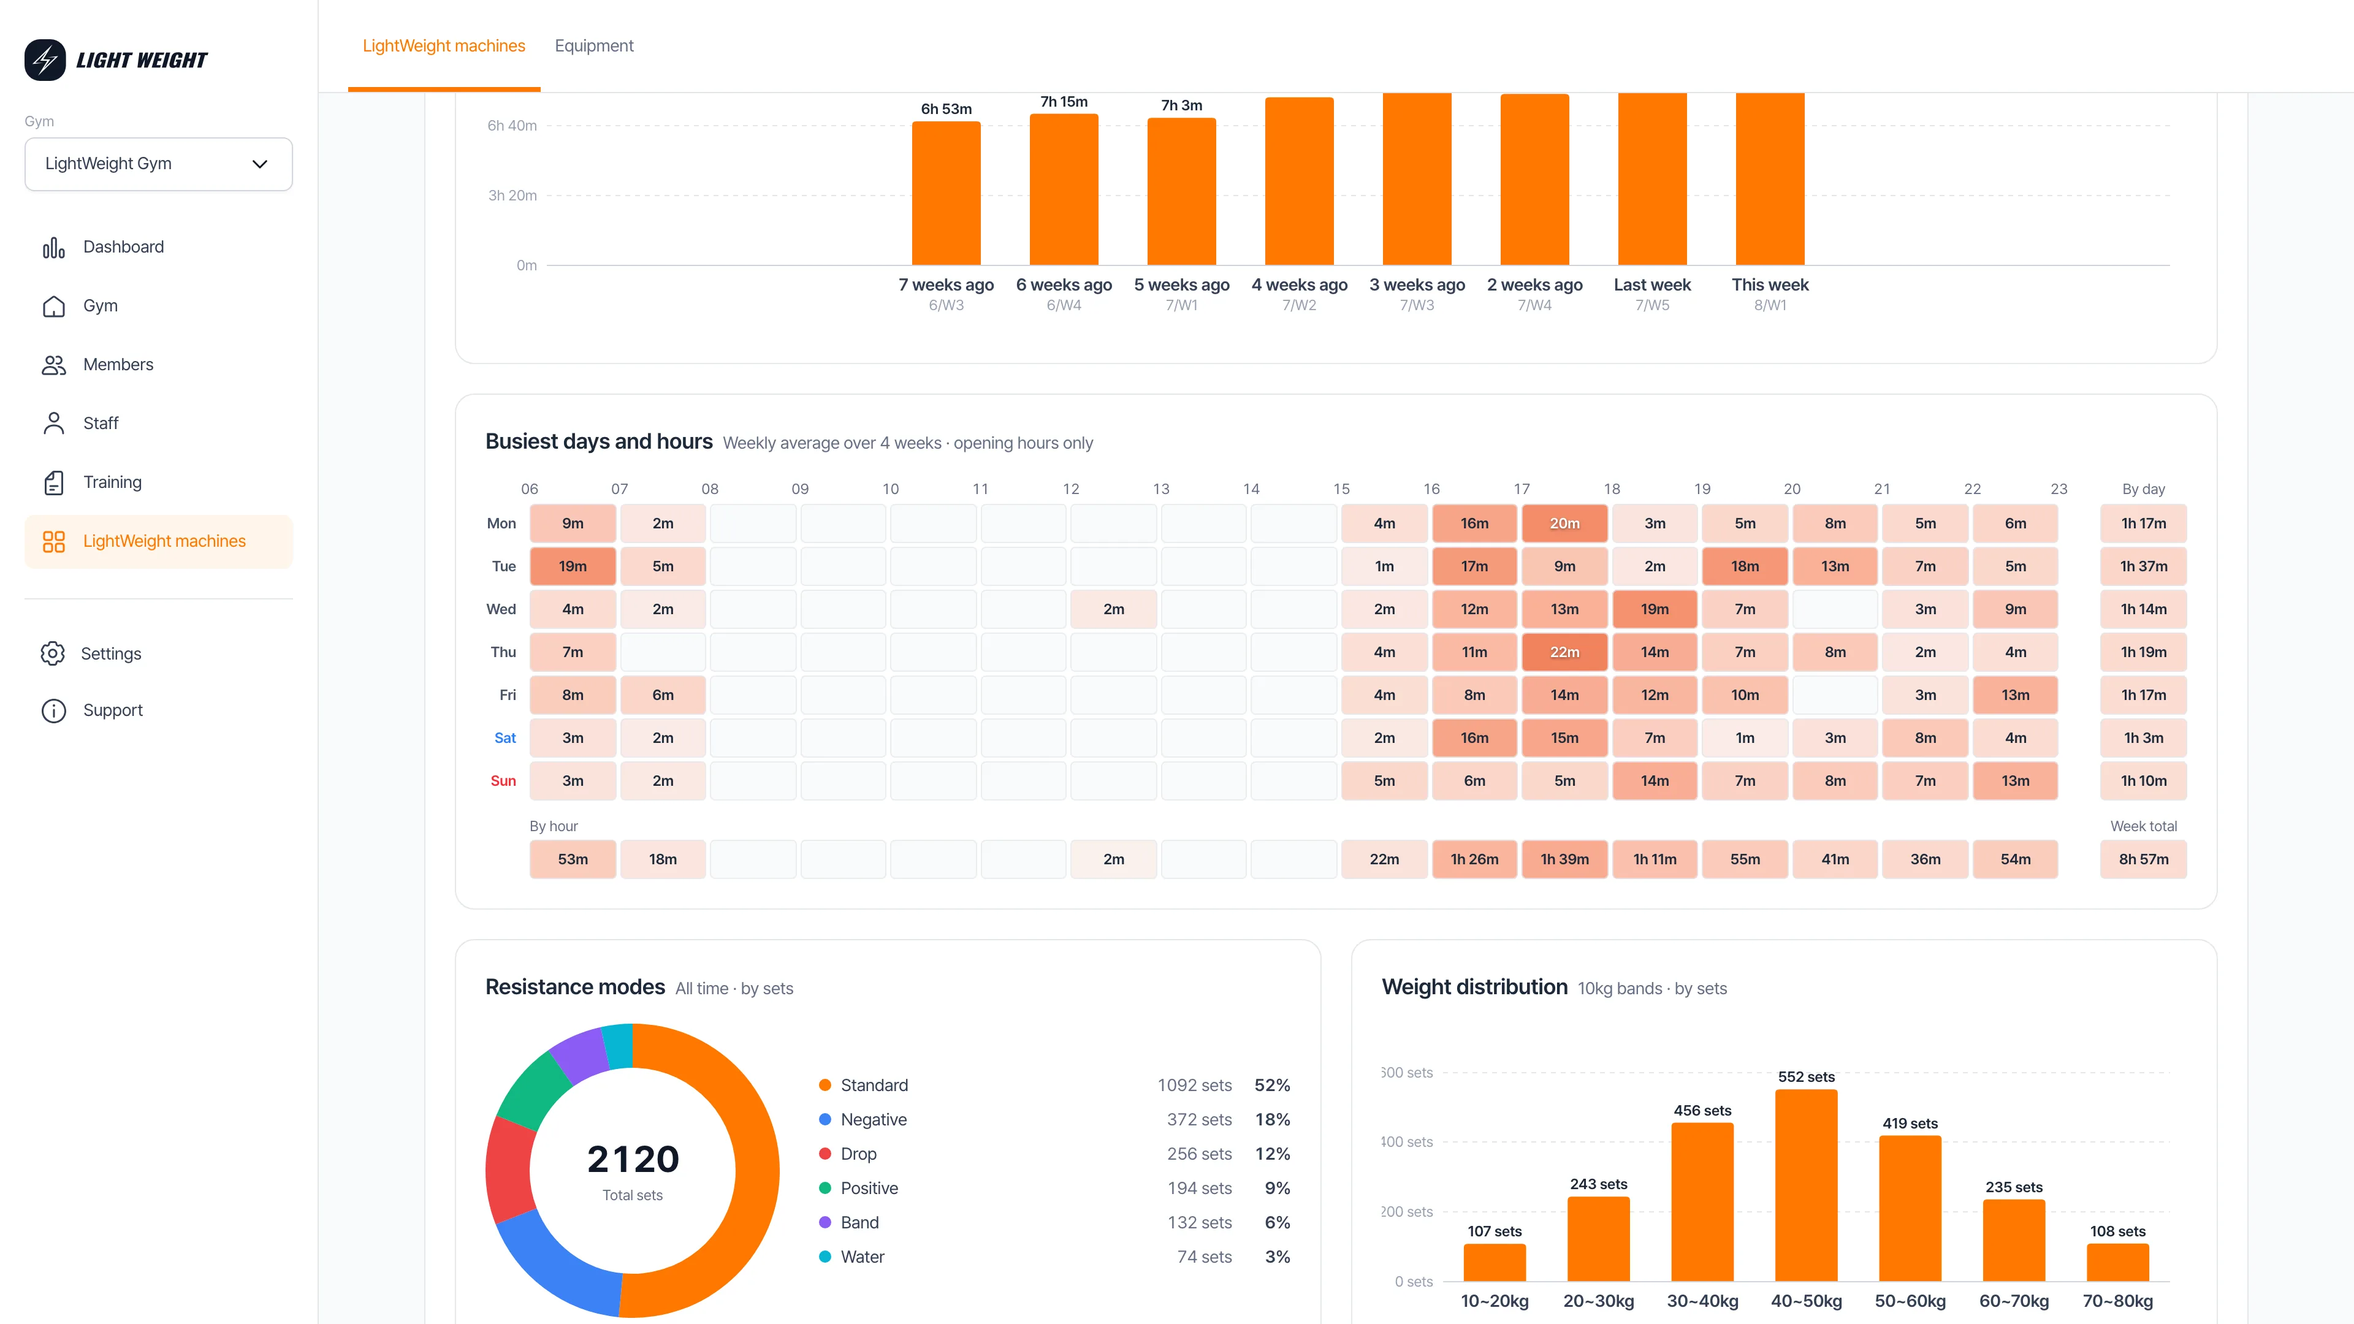This screenshot has height=1324, width=2354.
Task: Open Settings with the gear icon
Action: (x=53, y=653)
